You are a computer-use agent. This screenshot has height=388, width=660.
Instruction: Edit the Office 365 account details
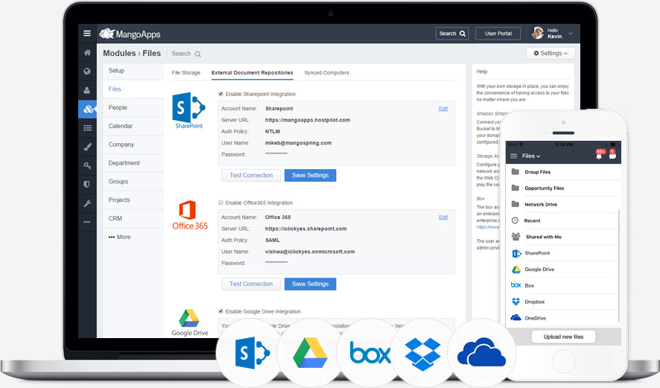pos(443,217)
